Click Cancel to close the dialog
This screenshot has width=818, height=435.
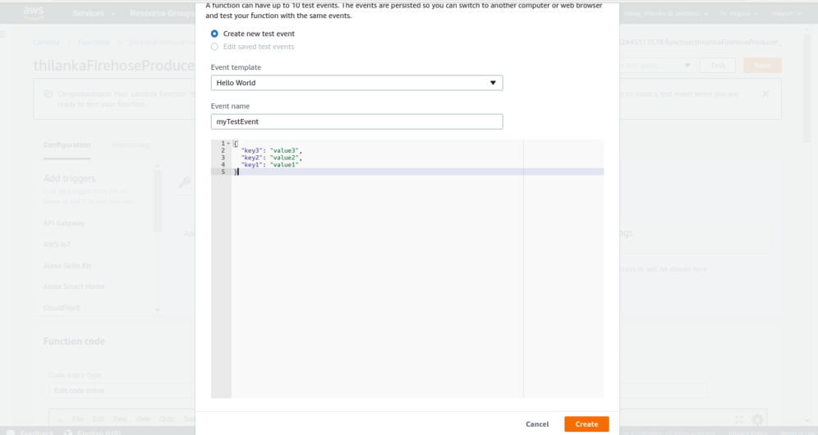coord(537,424)
